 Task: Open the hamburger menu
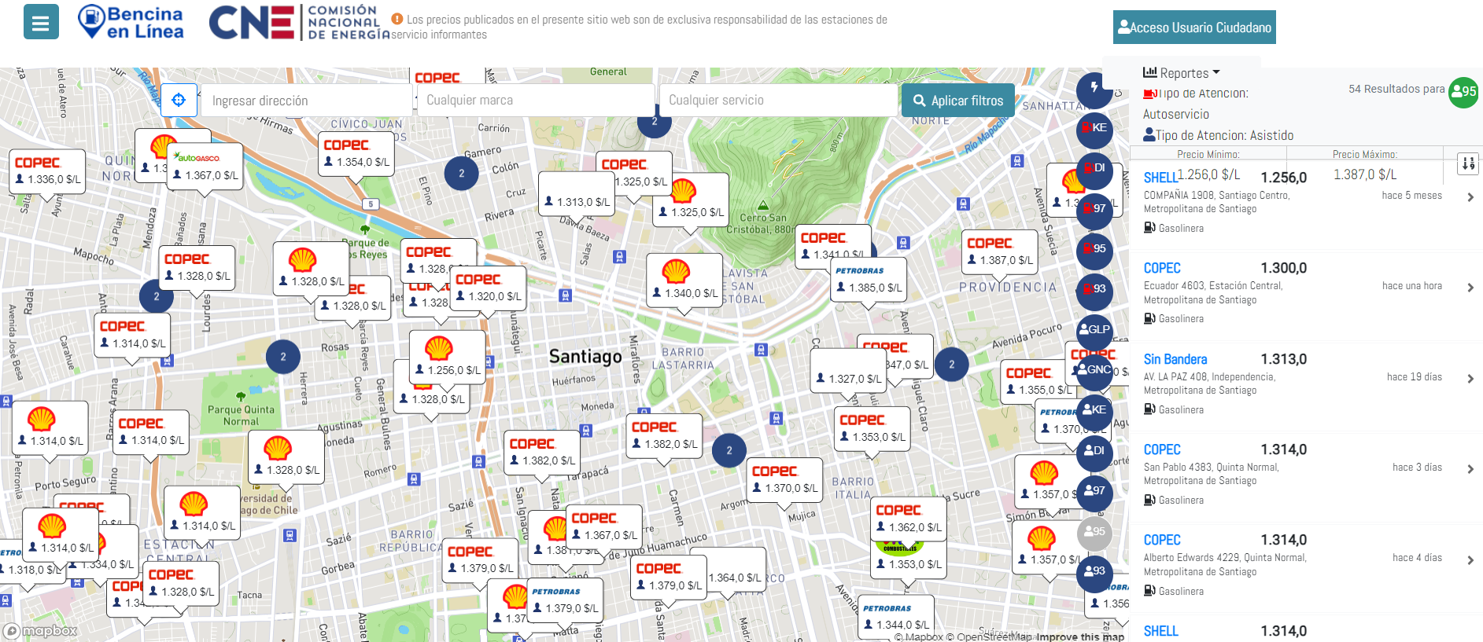[x=41, y=22]
